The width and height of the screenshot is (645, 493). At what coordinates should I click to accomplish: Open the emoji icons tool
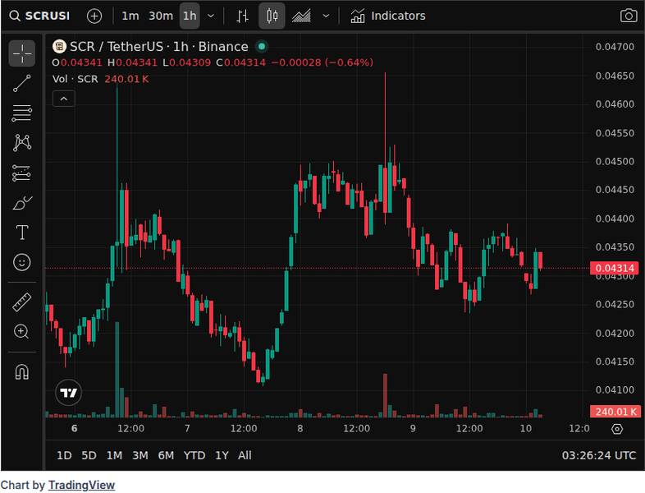pyautogui.click(x=22, y=262)
